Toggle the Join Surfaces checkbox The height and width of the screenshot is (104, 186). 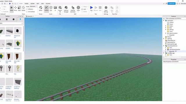click(x=27, y=12)
